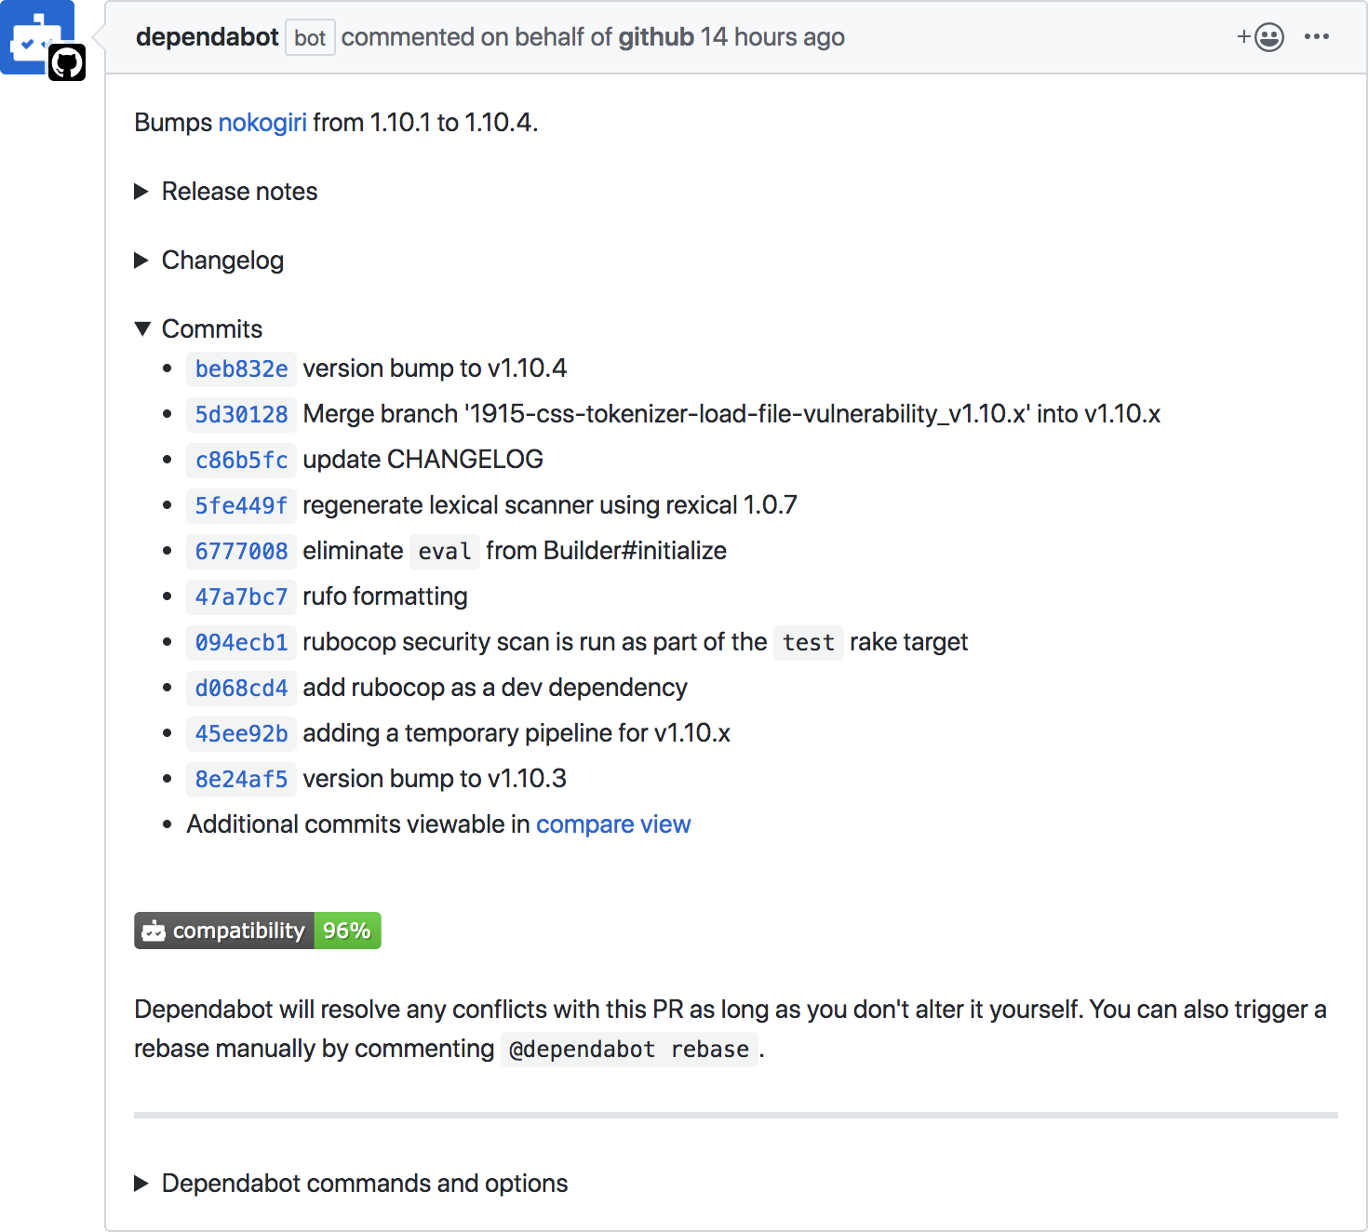Open commit 094ecb1 rubocop security scan

click(x=241, y=642)
